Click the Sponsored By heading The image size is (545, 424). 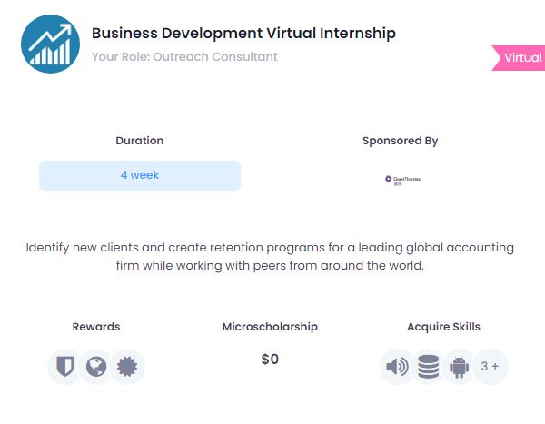click(400, 141)
